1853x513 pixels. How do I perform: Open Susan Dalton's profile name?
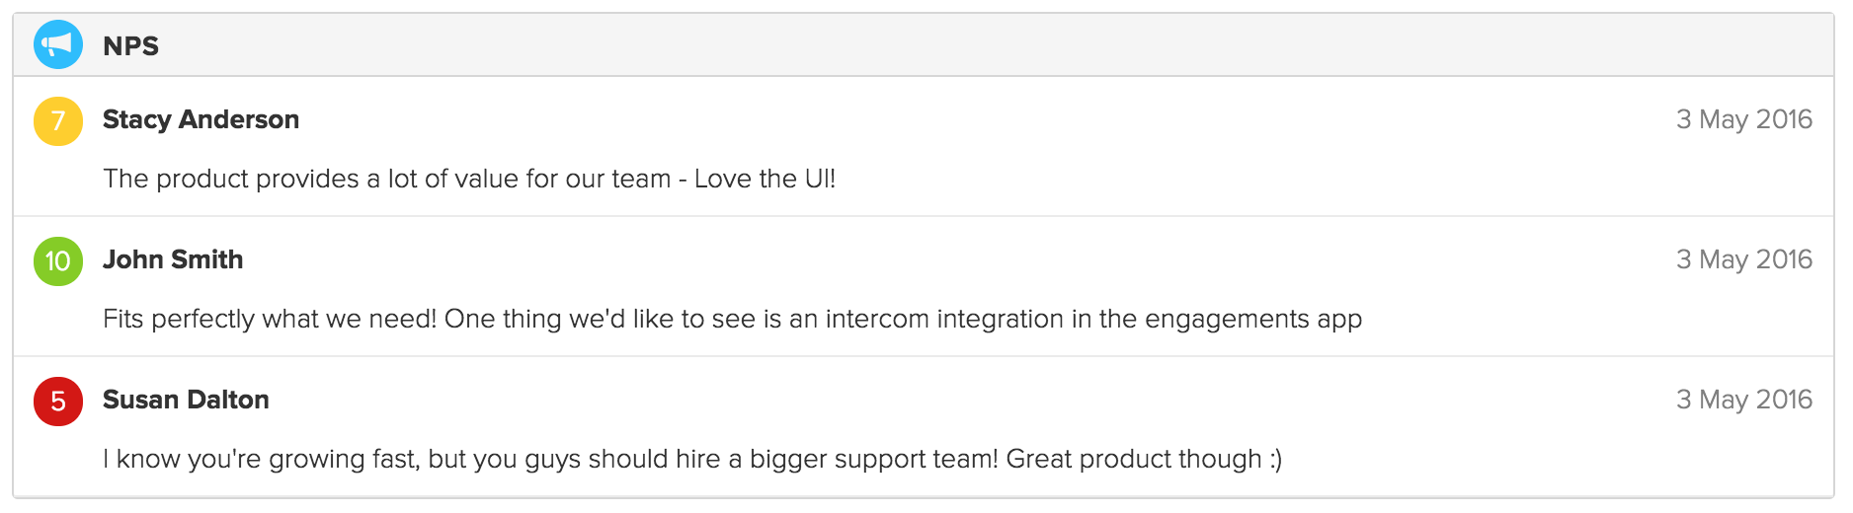click(186, 400)
